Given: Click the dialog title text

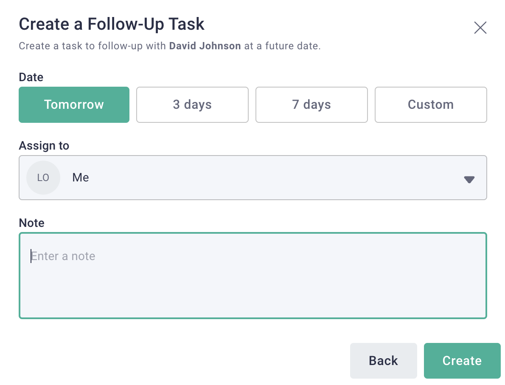Looking at the screenshot, I should point(111,24).
